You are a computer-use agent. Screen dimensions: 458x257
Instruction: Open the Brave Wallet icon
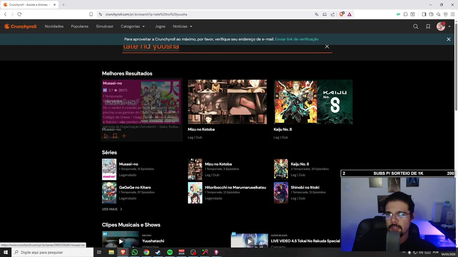click(x=431, y=14)
